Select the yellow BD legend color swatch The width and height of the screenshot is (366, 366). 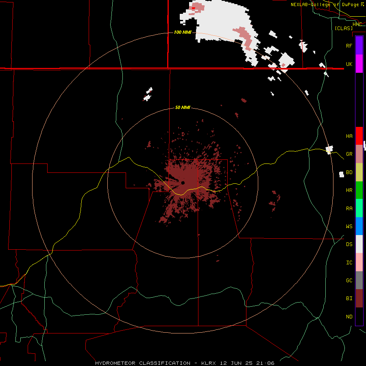point(359,172)
